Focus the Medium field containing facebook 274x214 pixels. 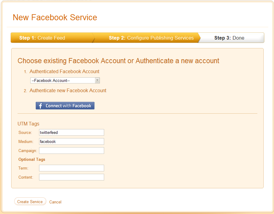pos(71,141)
